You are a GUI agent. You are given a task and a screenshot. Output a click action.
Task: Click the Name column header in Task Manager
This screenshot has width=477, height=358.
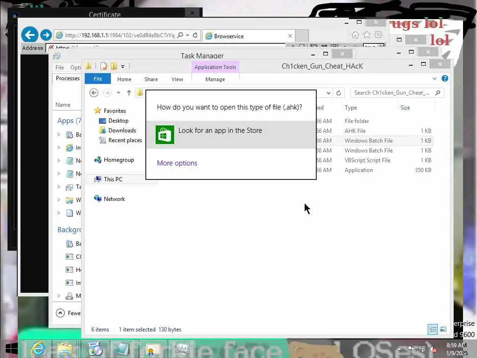[x=63, y=105]
